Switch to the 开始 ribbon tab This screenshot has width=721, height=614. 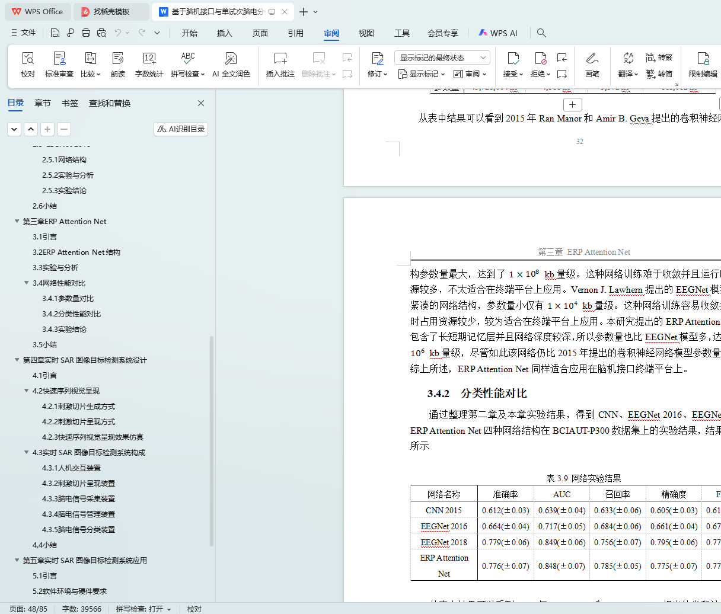pyautogui.click(x=190, y=33)
